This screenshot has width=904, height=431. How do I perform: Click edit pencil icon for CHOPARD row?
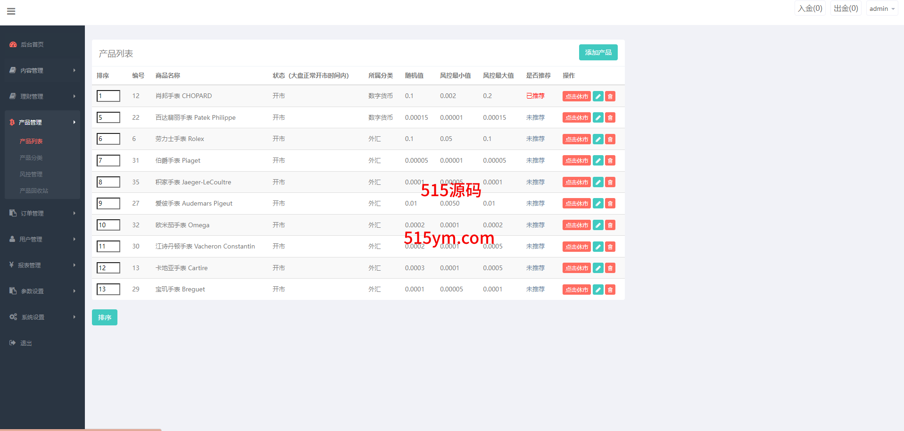pos(598,96)
